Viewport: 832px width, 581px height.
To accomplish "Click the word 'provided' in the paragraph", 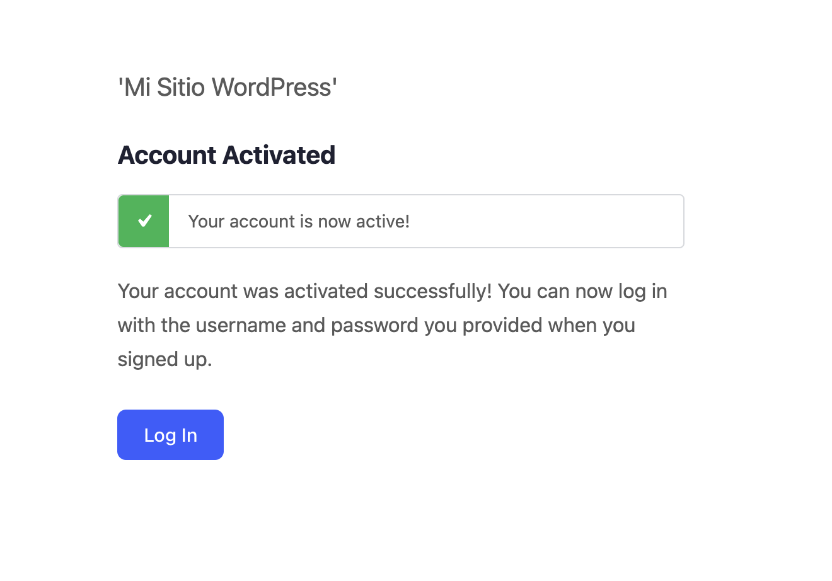I will 502,325.
